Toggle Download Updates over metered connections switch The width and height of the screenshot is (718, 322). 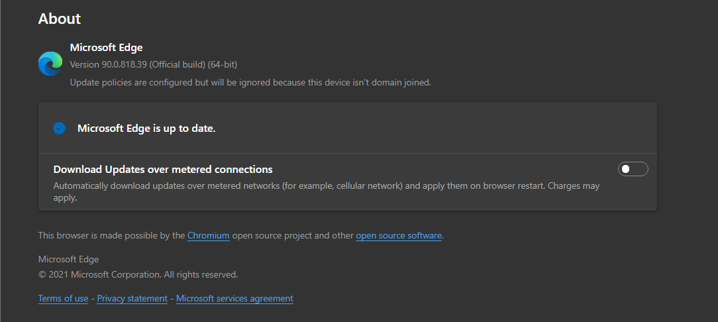(x=633, y=170)
